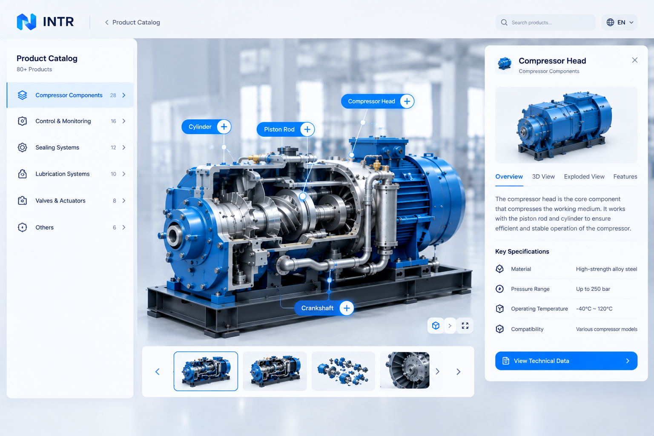Image resolution: width=654 pixels, height=436 pixels.
Task: Click previous thumbnail arrow
Action: pos(158,372)
